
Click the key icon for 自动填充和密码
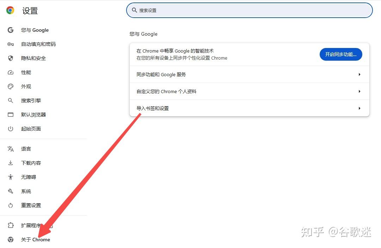[x=11, y=44]
